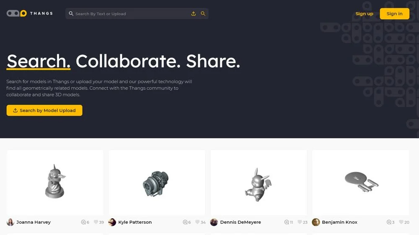Image resolution: width=419 pixels, height=235 pixels.
Task: Focus the Search By Text or Upload field
Action: (x=131, y=14)
